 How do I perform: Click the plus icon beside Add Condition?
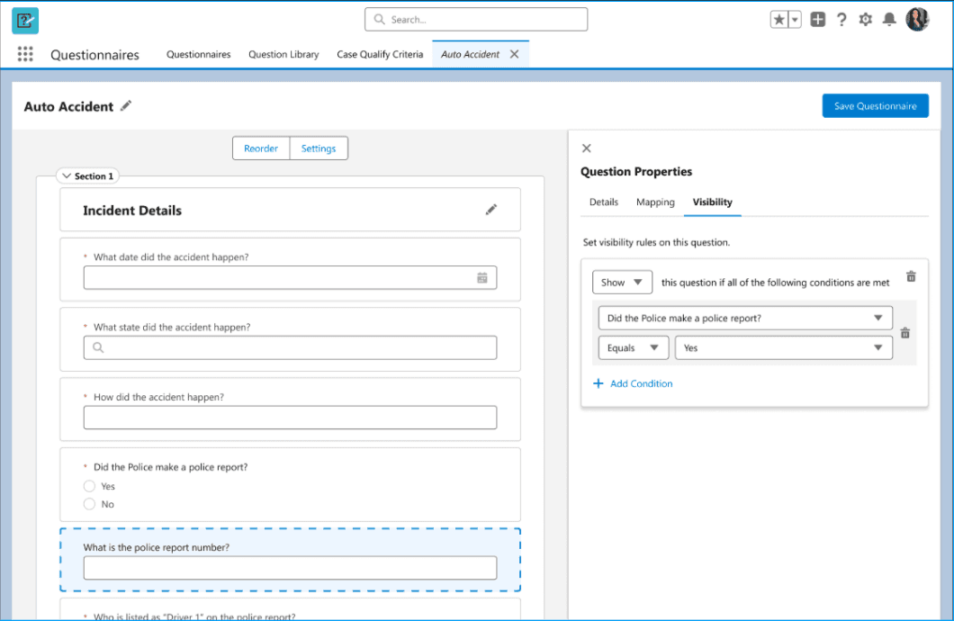coord(598,383)
